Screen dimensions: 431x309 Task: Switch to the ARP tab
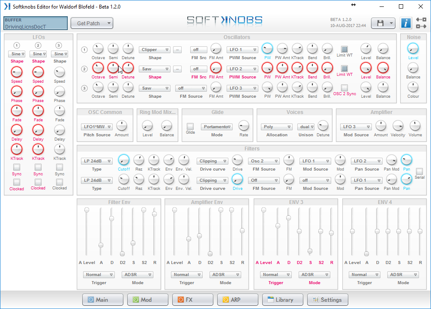pos(237,300)
